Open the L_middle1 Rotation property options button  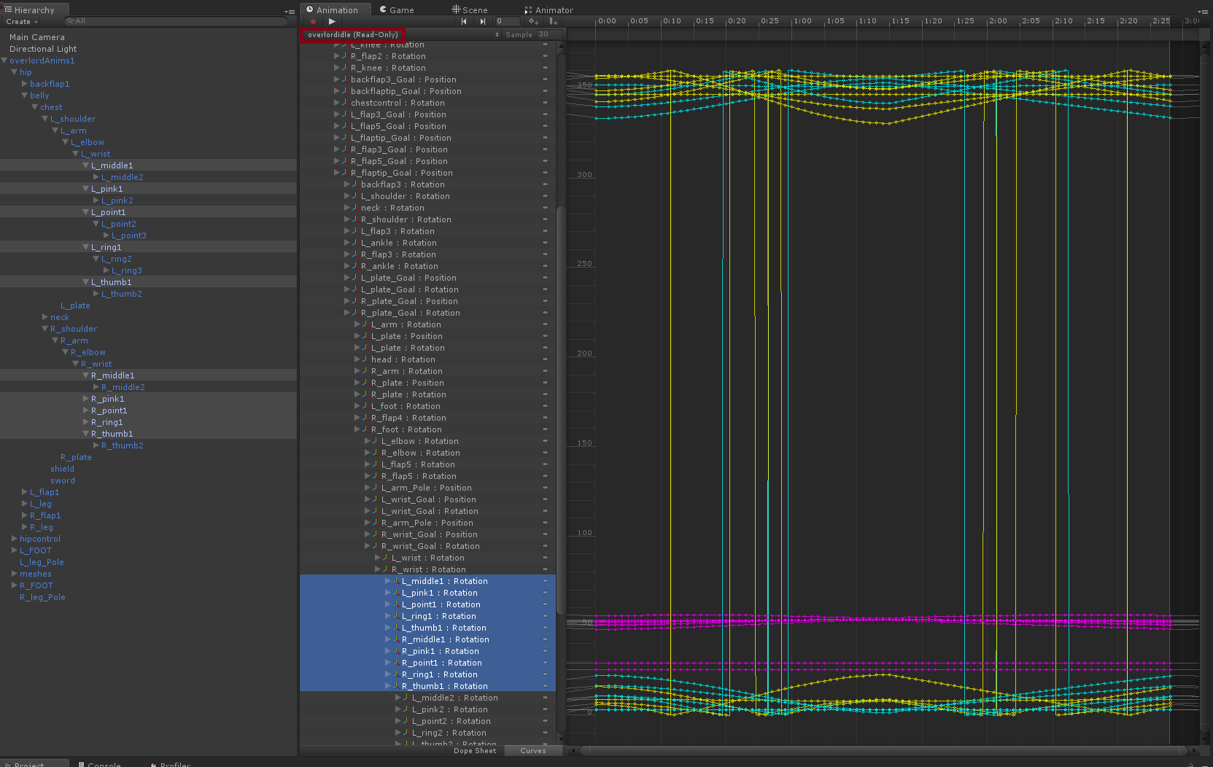[545, 581]
